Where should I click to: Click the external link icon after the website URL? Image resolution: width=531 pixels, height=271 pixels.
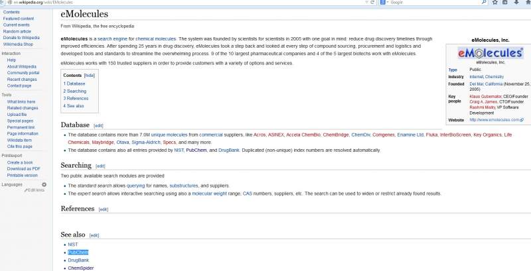point(522,120)
